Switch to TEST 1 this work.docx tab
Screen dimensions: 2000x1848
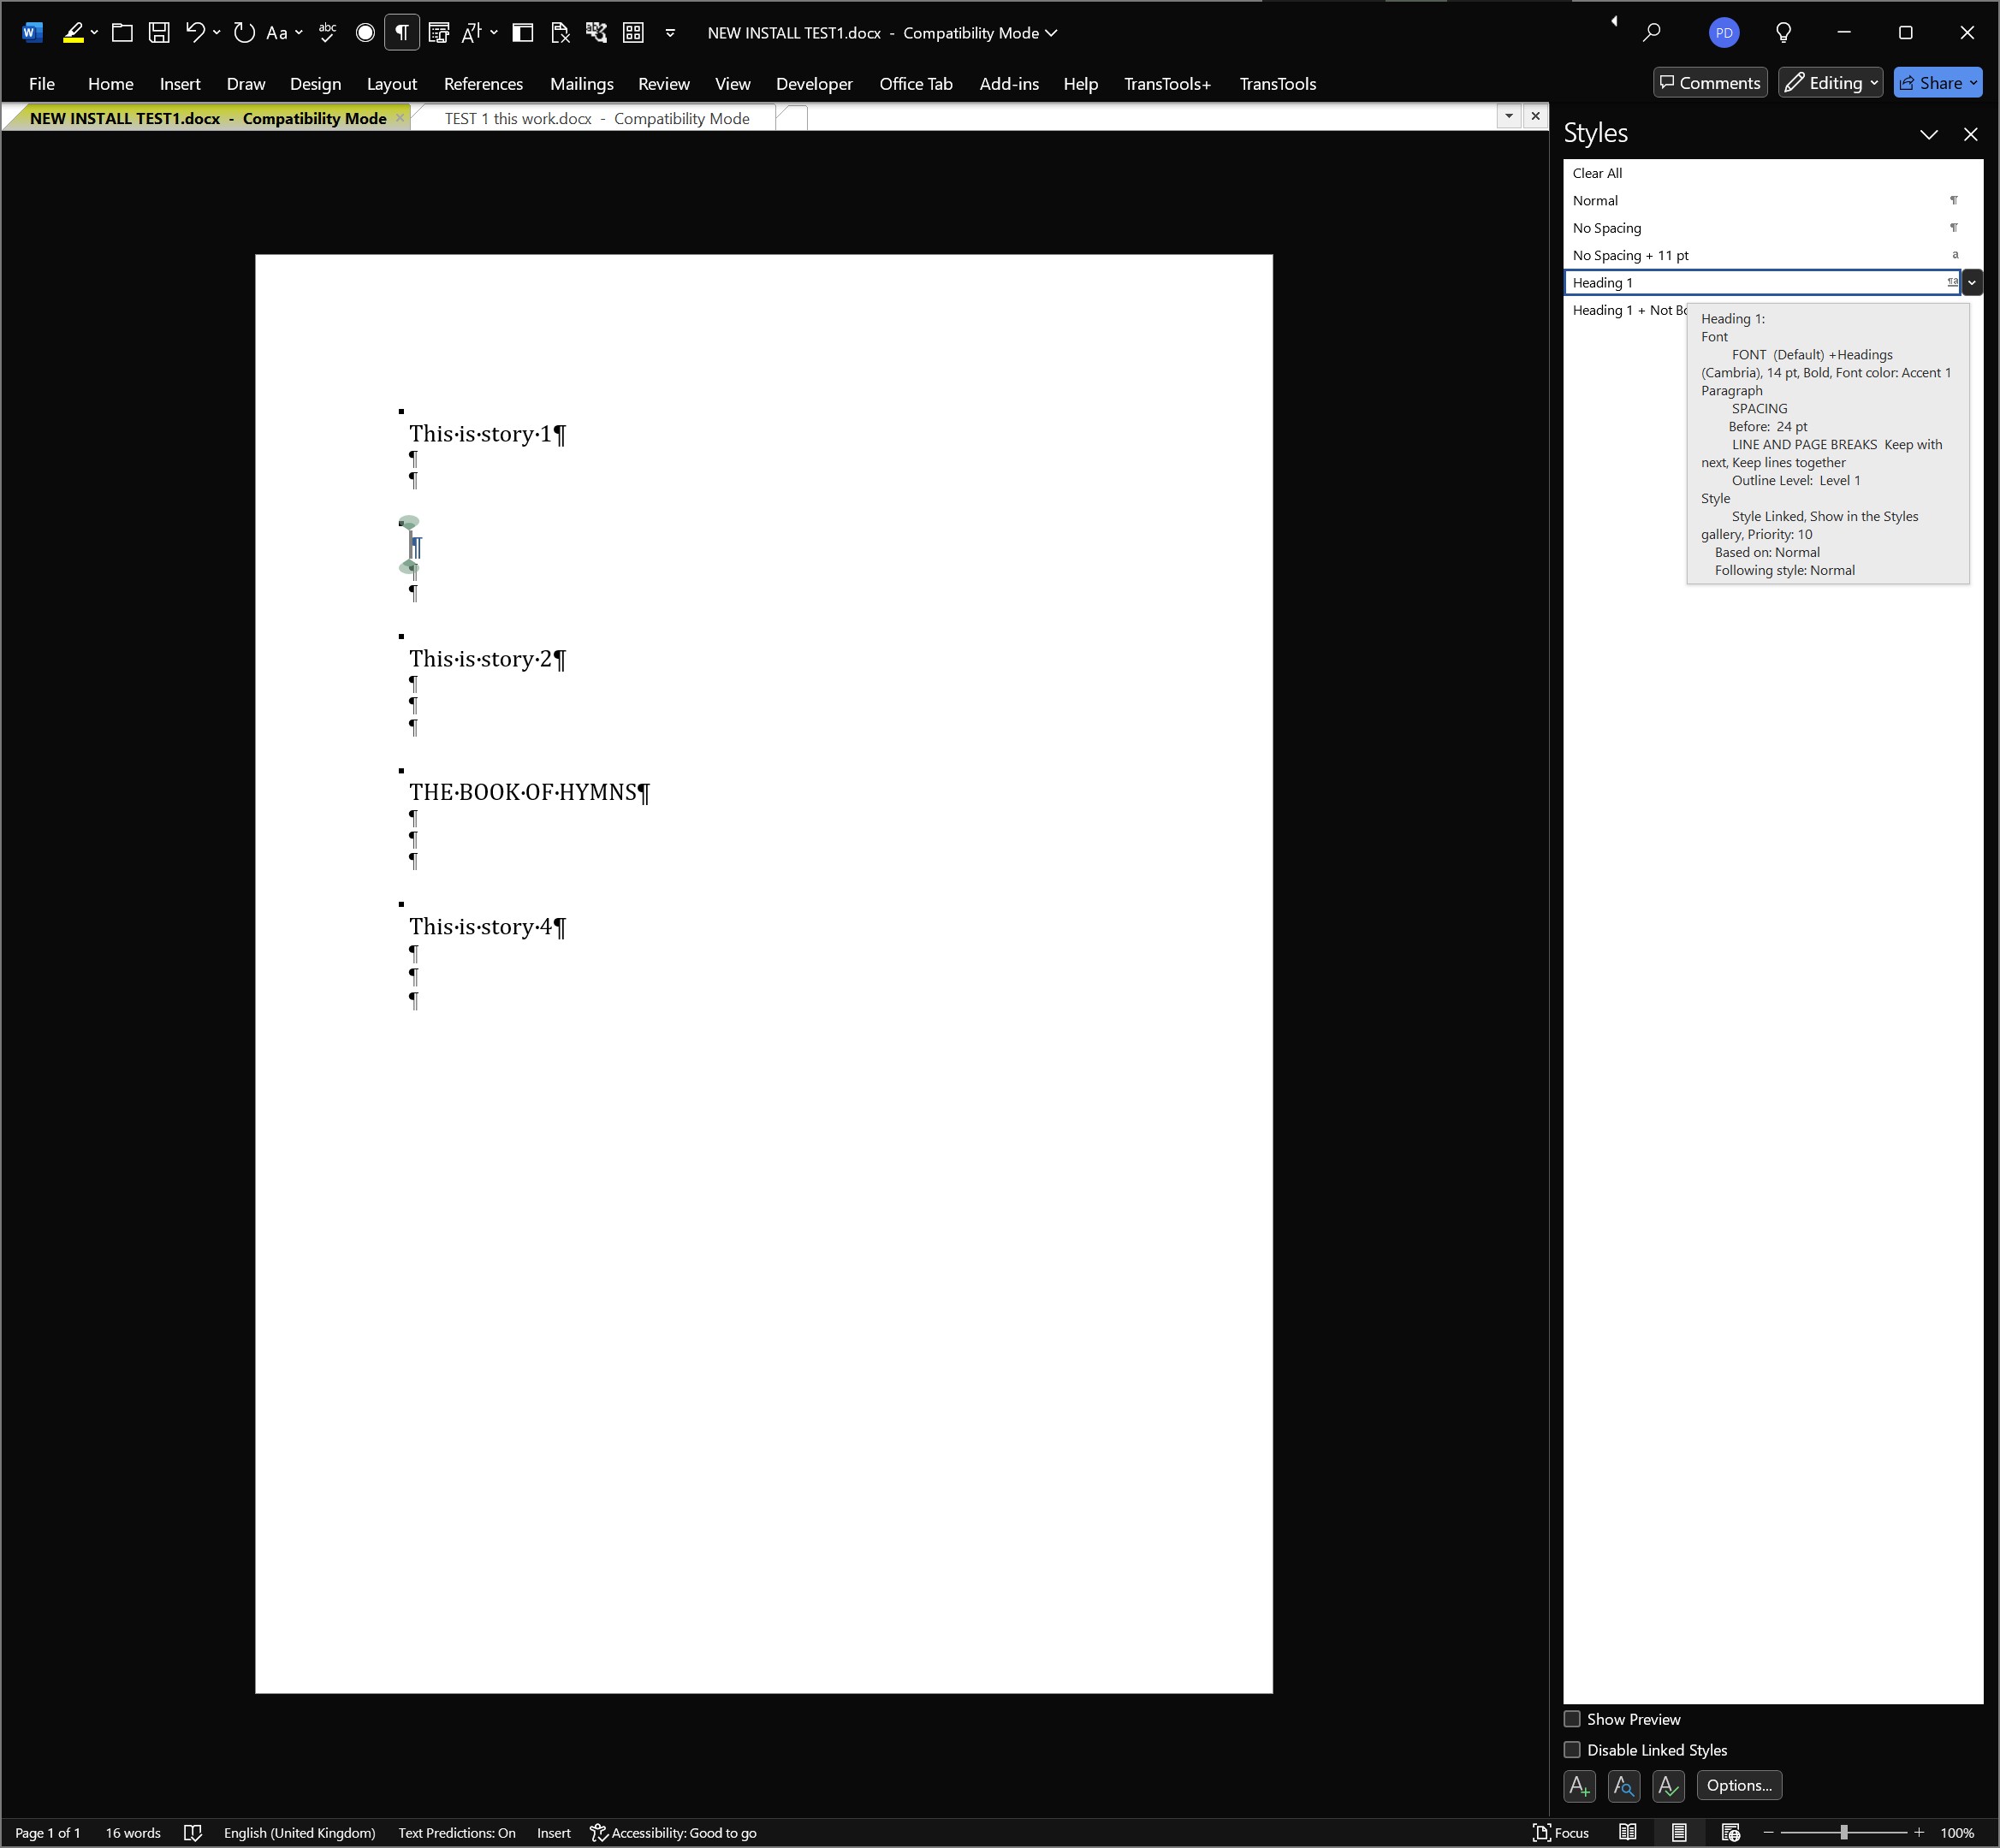click(596, 118)
